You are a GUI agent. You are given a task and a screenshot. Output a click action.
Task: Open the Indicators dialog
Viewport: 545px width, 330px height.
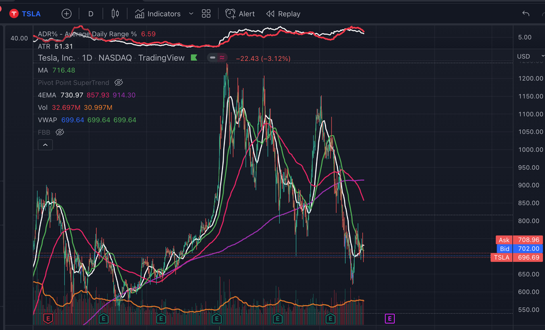pos(158,14)
